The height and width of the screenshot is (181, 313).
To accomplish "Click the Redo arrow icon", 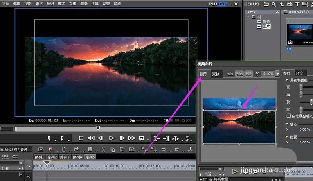I will (177, 149).
